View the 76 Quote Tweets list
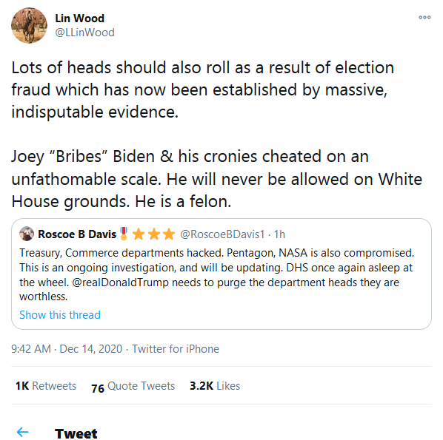 tap(133, 386)
